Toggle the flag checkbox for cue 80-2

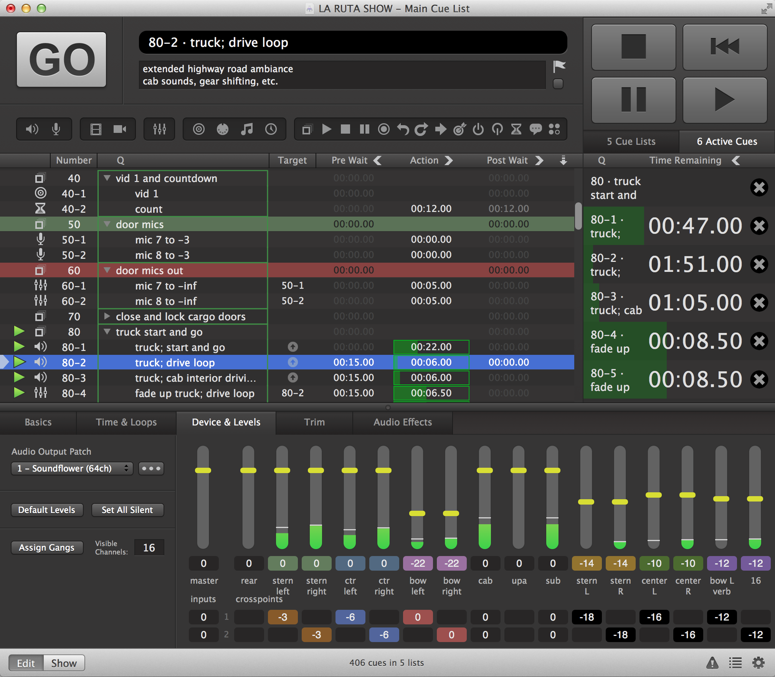559,84
